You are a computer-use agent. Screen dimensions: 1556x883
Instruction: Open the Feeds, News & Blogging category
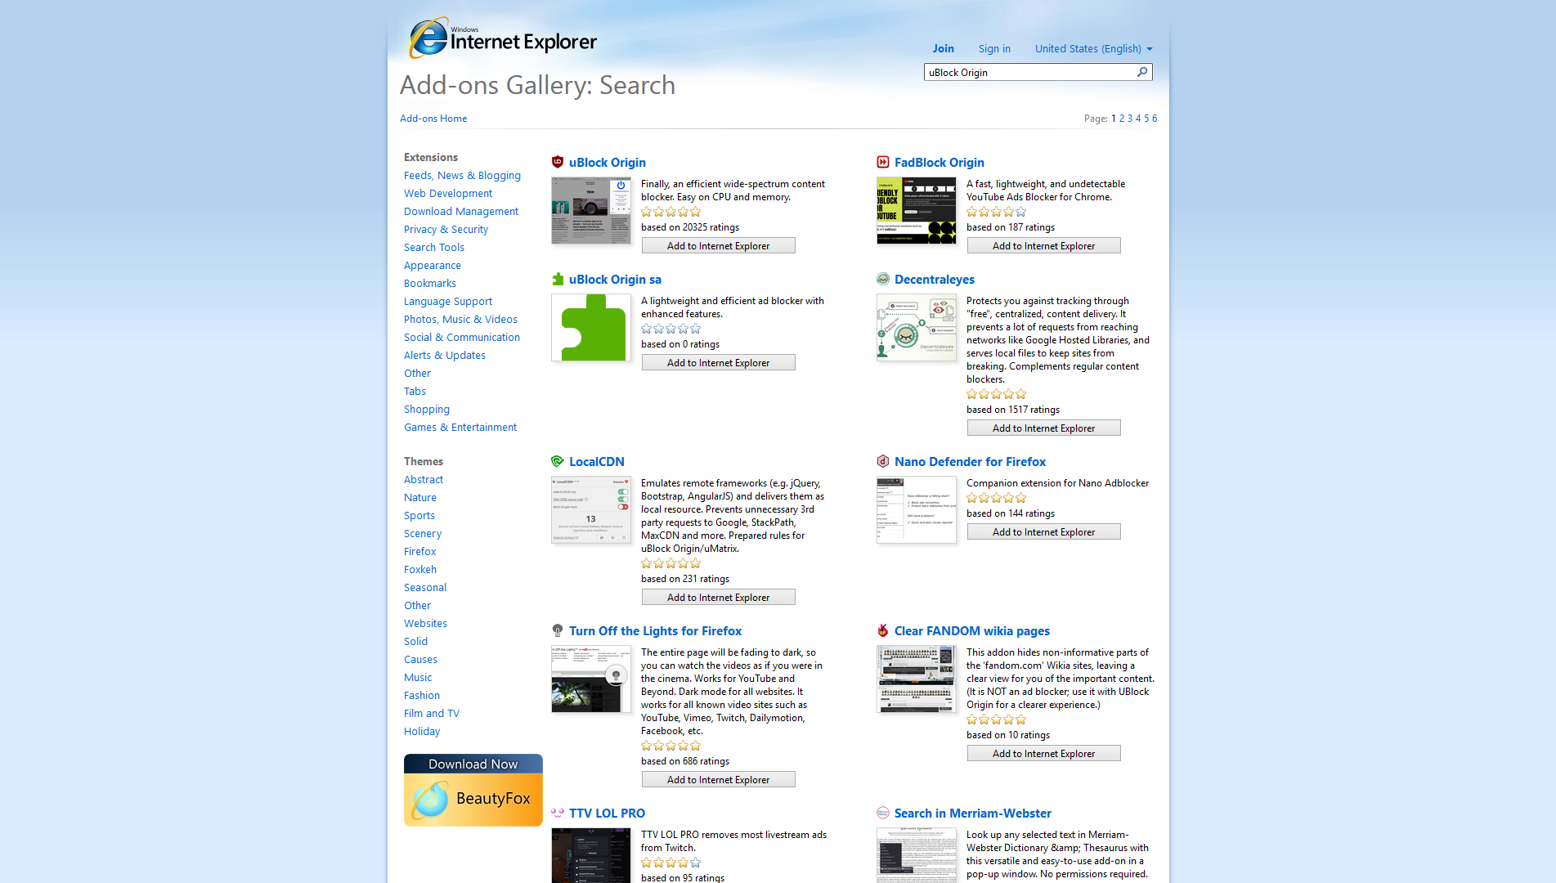pyautogui.click(x=462, y=175)
